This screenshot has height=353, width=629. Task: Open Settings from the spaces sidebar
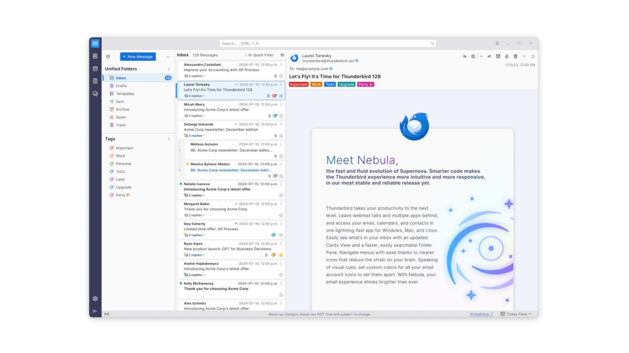click(x=95, y=298)
